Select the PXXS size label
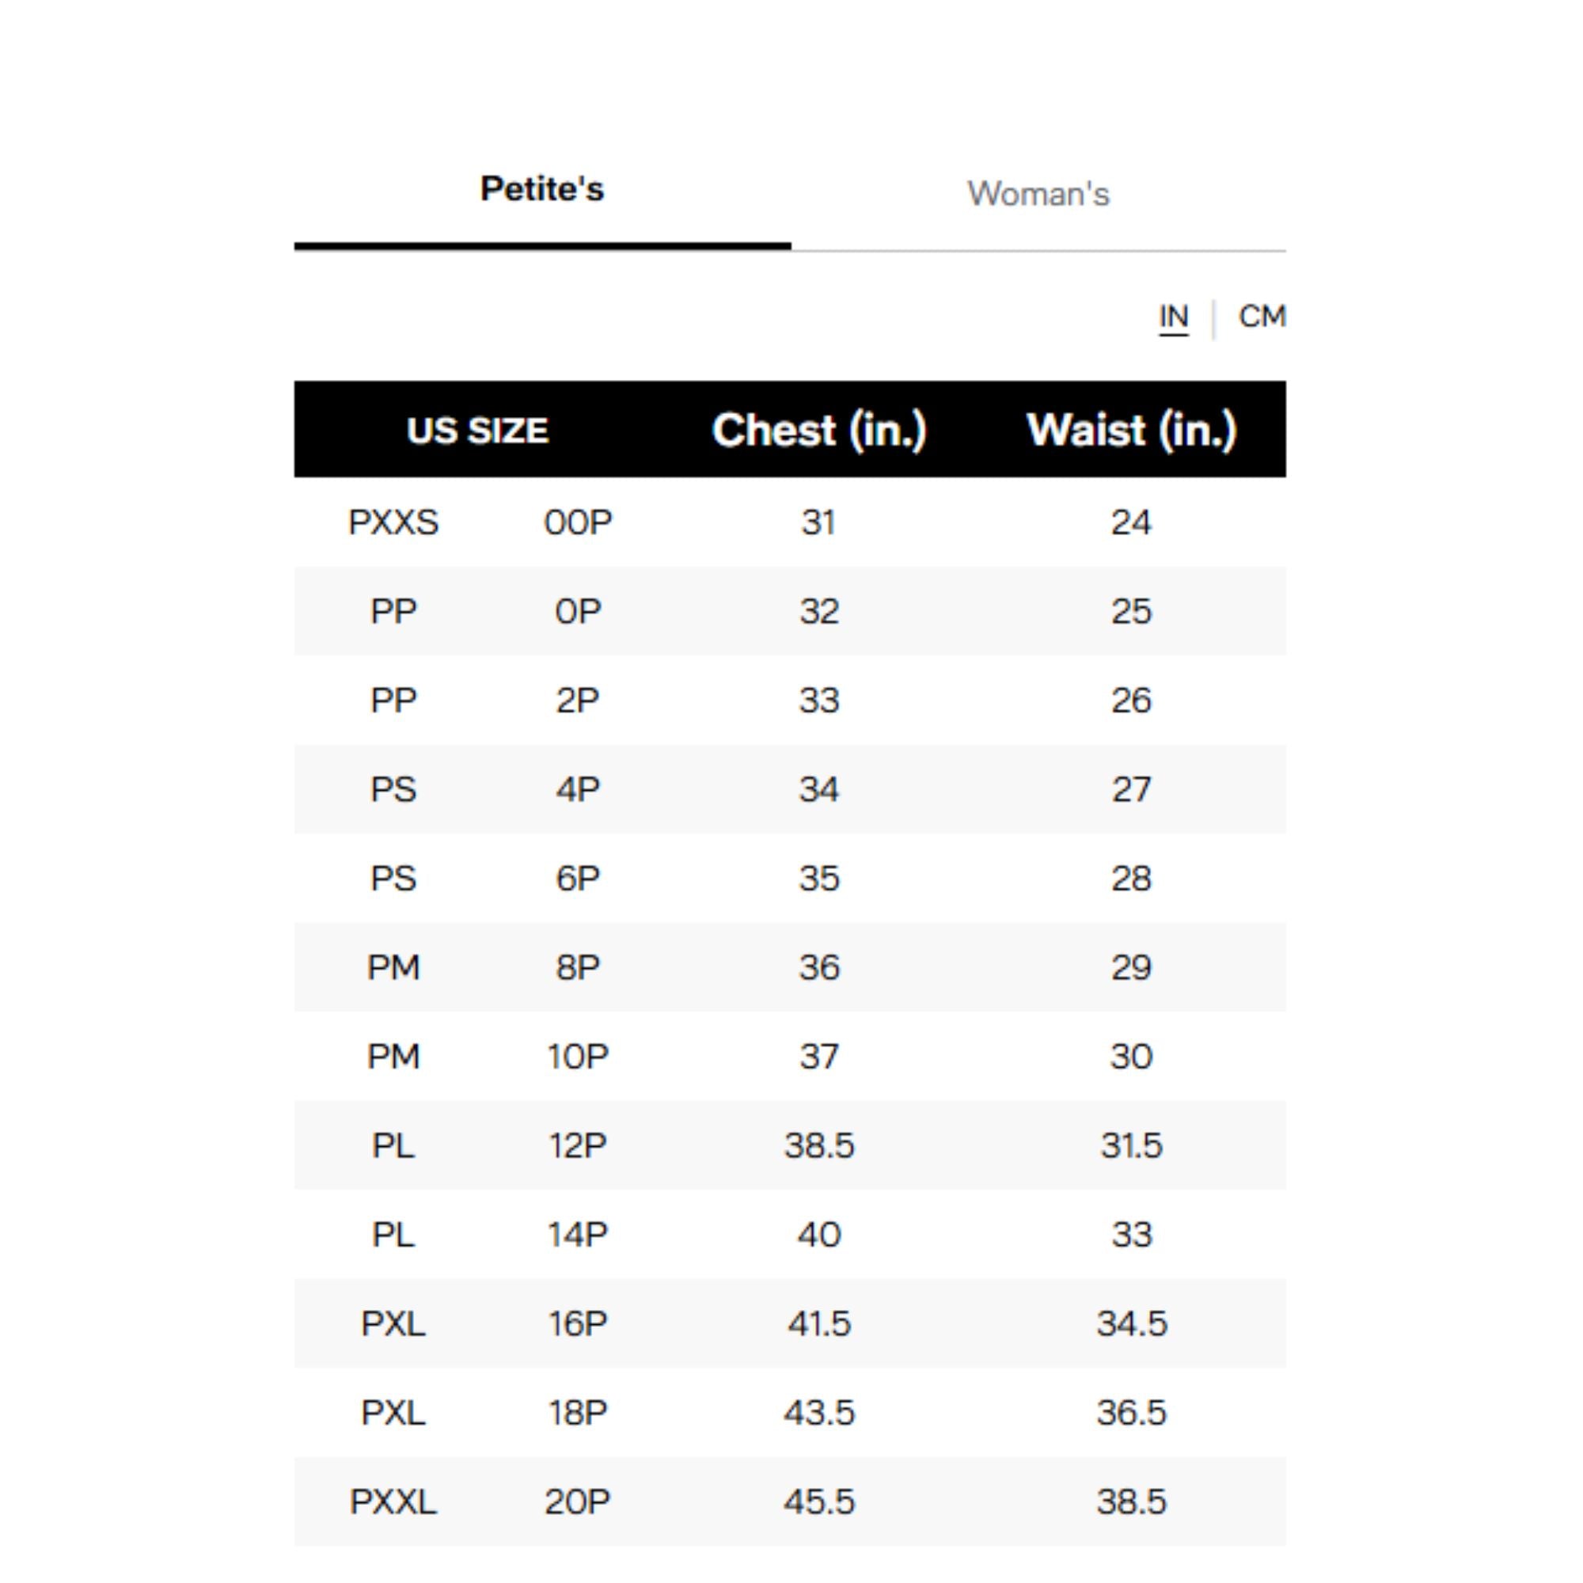This screenshot has width=1583, height=1583. [x=393, y=522]
